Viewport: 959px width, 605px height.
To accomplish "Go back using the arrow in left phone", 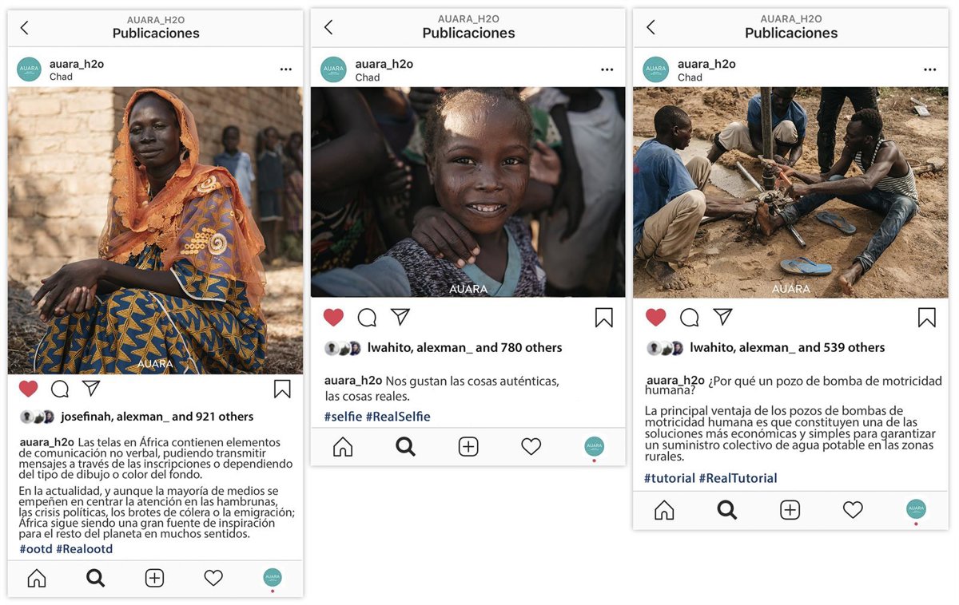I will pyautogui.click(x=25, y=28).
